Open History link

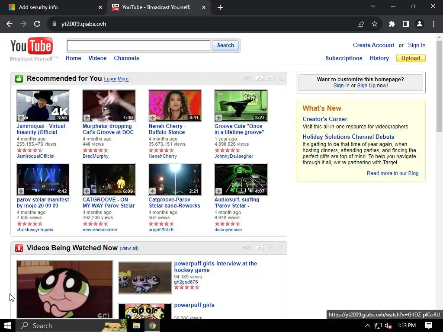click(x=379, y=58)
